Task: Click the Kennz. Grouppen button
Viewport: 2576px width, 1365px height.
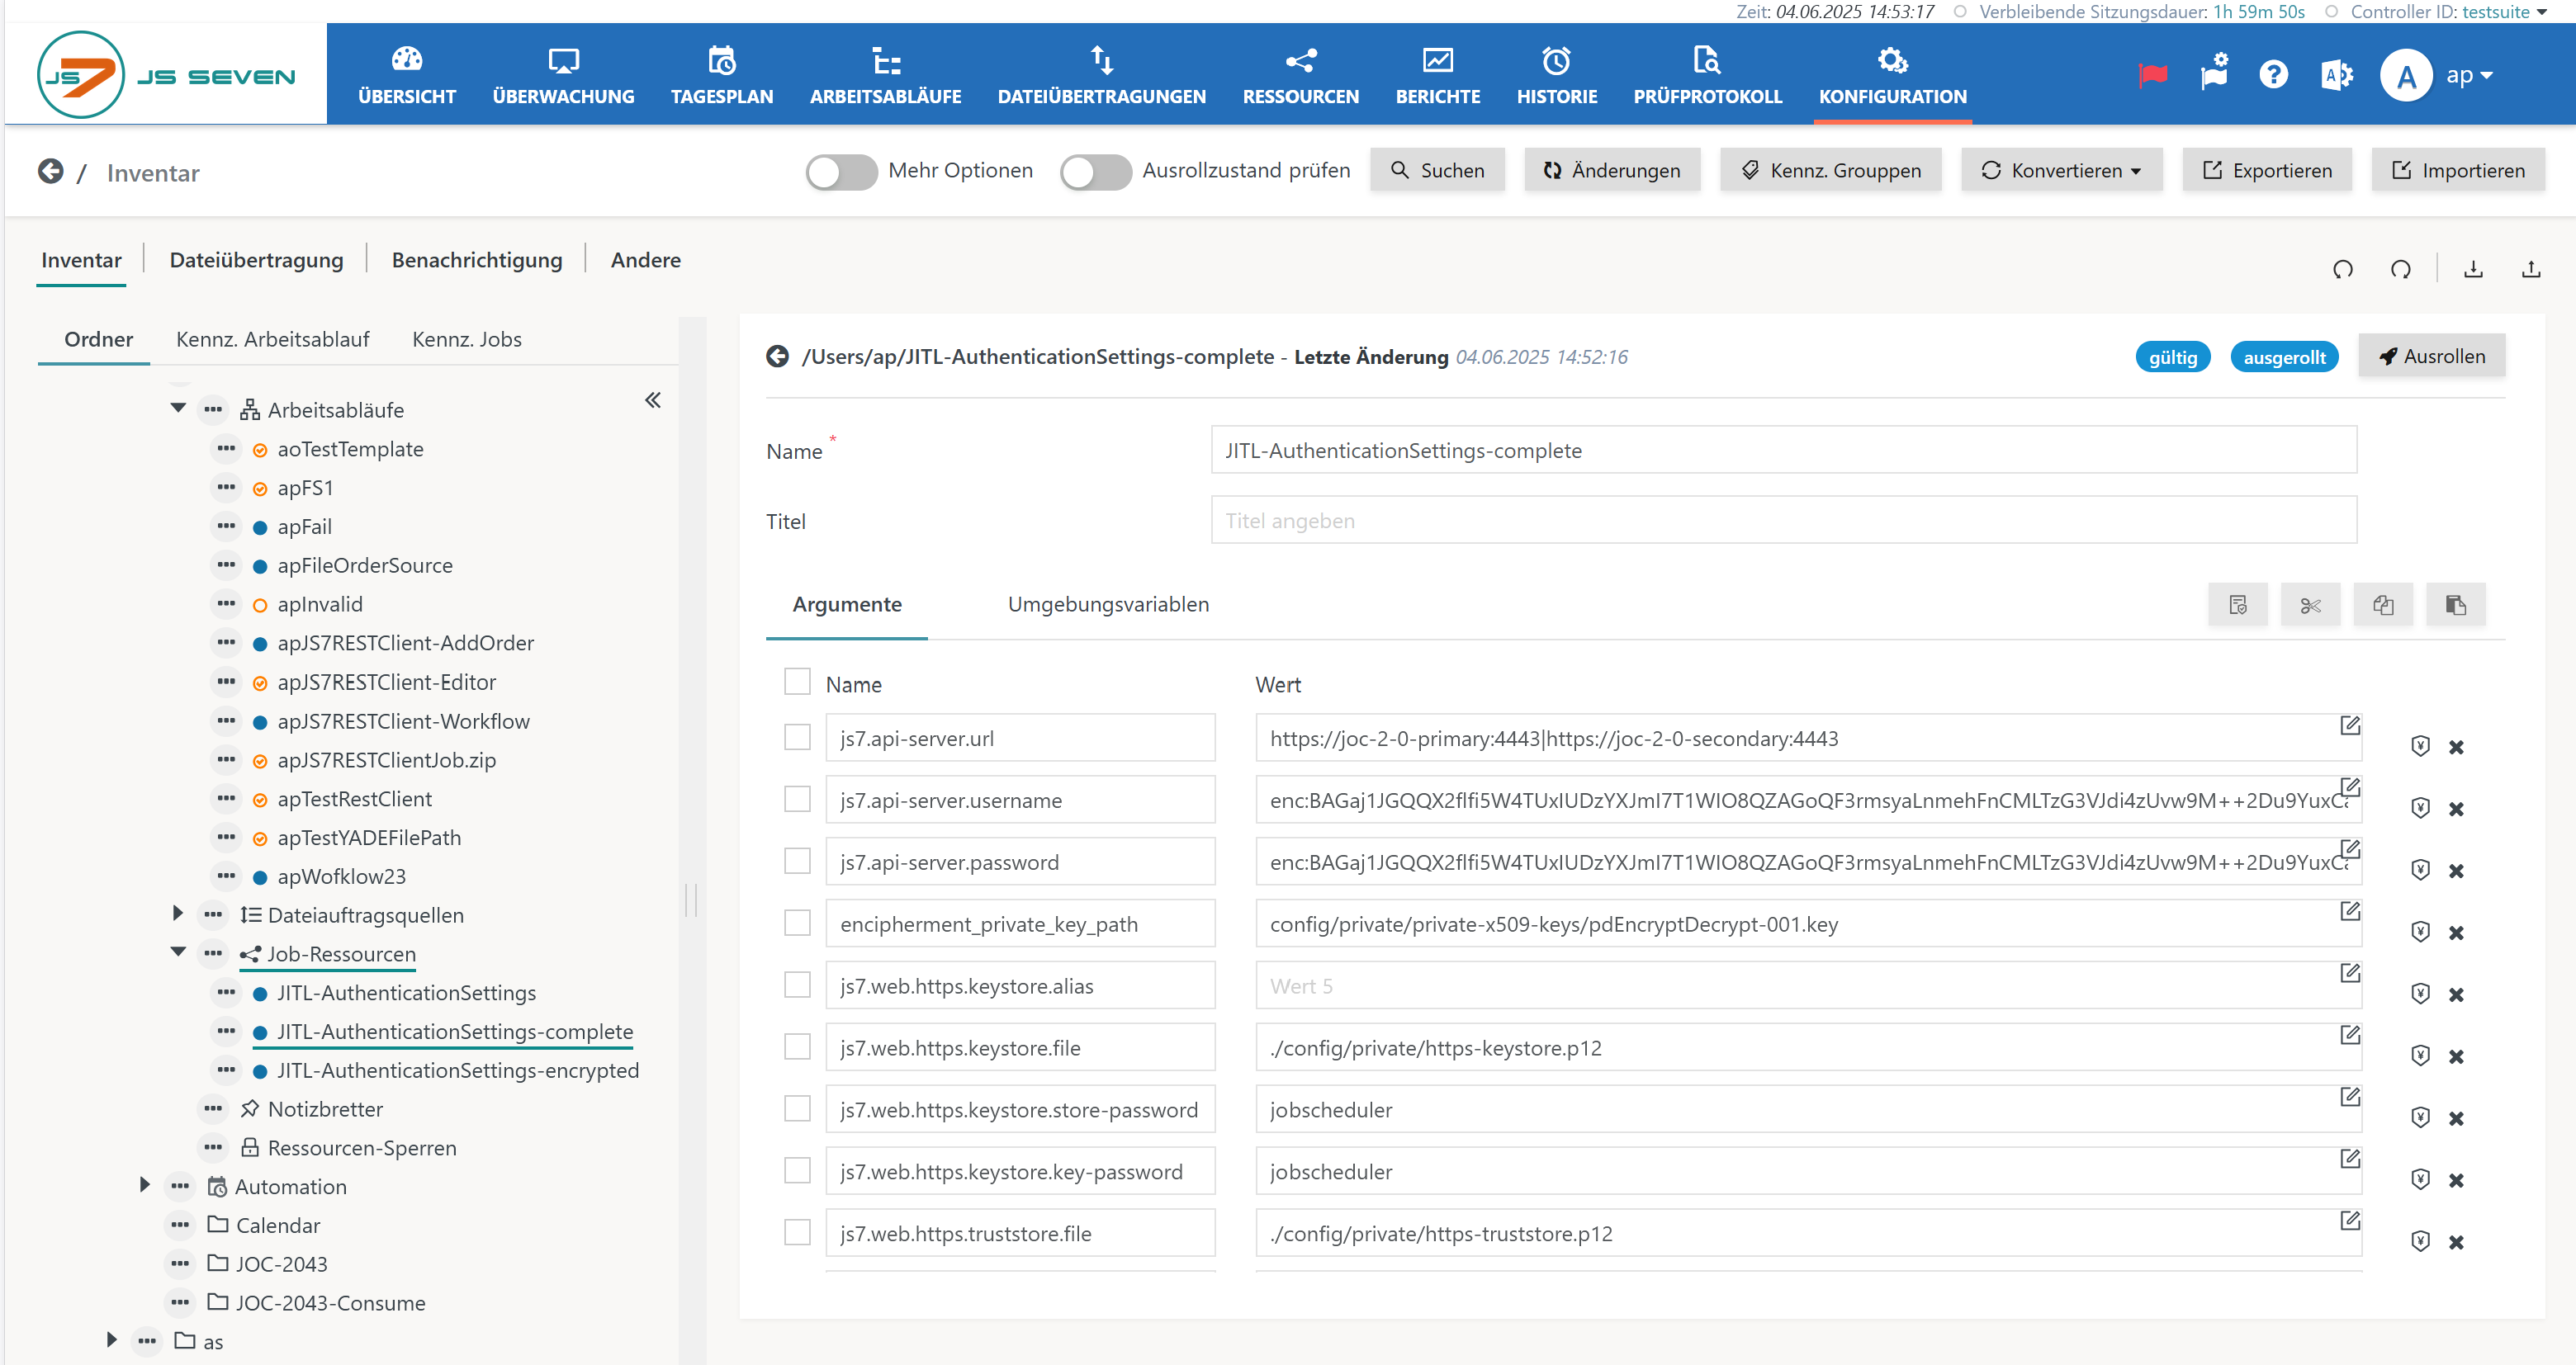Action: (x=1830, y=171)
